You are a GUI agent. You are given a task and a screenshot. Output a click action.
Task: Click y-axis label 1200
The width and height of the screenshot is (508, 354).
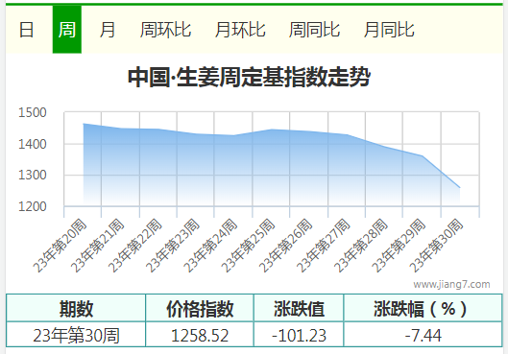33,206
